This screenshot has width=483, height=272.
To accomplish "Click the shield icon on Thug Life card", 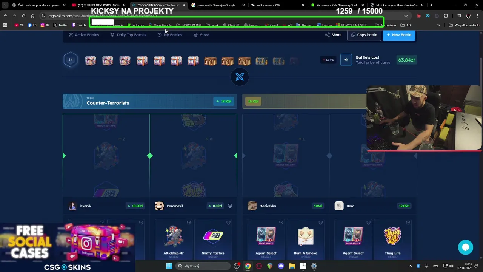I will click(x=408, y=223).
